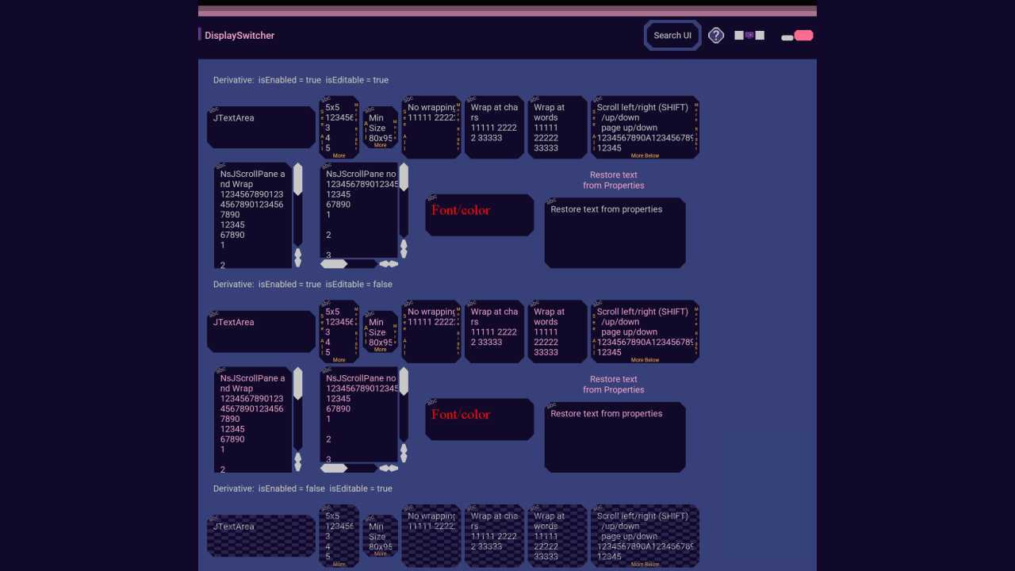Click NsJScrollPane and Wrap area, isEditable true section
The height and width of the screenshot is (571, 1015).
pyautogui.click(x=253, y=216)
